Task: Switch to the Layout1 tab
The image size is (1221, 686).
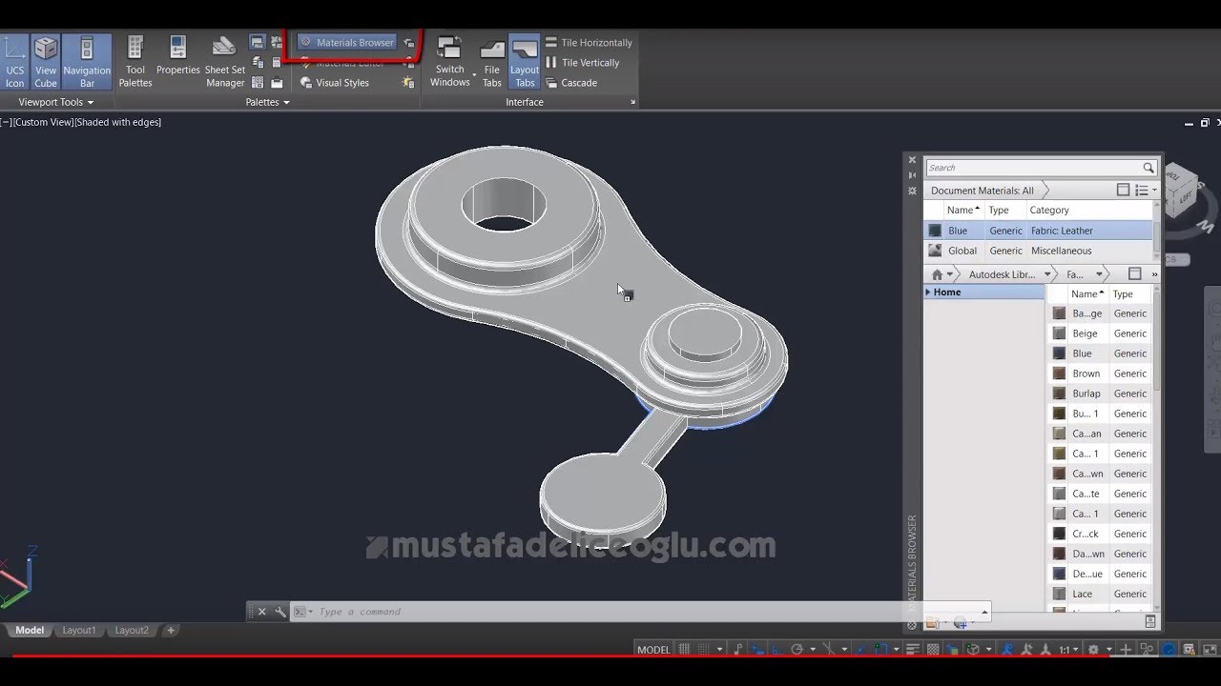Action: coord(79,630)
